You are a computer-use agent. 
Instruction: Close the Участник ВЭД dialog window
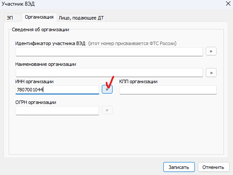click(228, 3)
